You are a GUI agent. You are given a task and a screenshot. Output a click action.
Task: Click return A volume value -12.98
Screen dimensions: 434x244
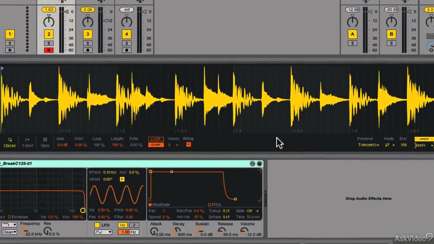point(352,9)
